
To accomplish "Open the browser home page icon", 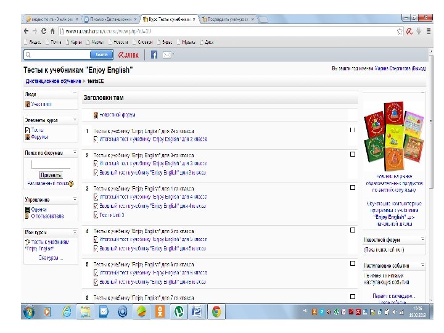I will (x=52, y=31).
